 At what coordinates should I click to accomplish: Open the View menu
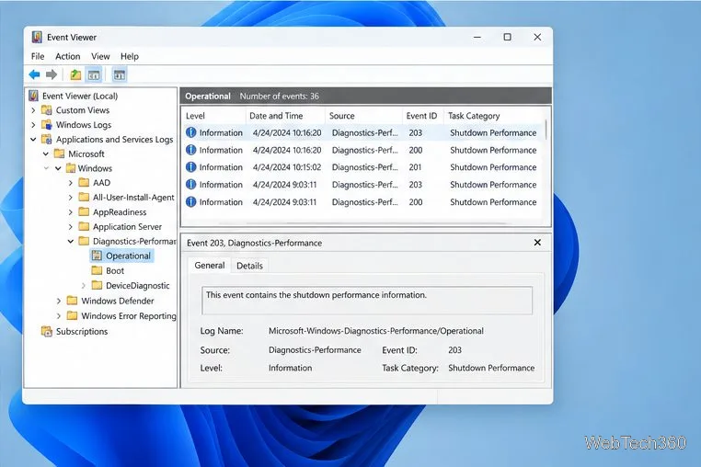[100, 56]
